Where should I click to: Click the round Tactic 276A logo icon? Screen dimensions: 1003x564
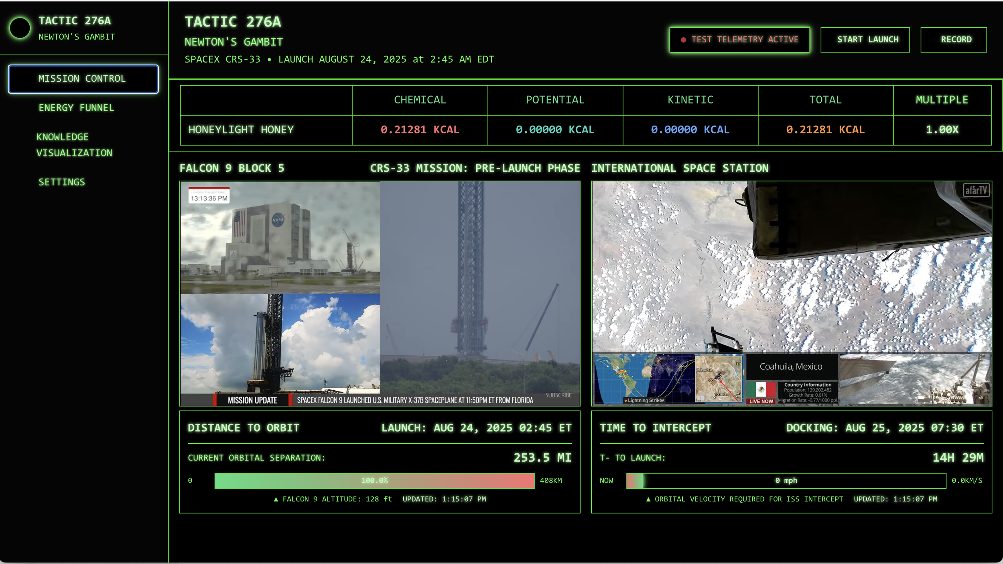20,28
